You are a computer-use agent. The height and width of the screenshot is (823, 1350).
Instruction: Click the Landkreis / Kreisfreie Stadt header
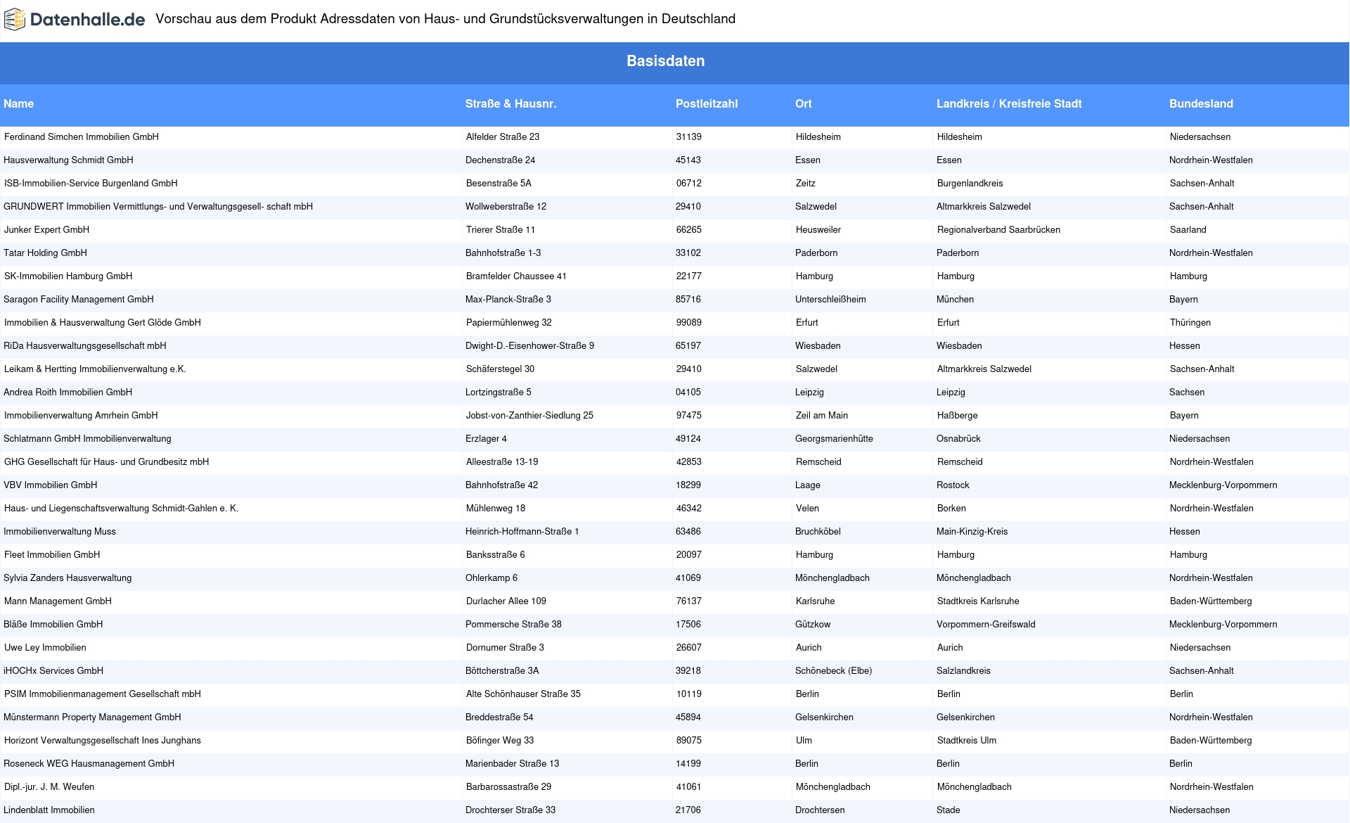[x=1009, y=103]
